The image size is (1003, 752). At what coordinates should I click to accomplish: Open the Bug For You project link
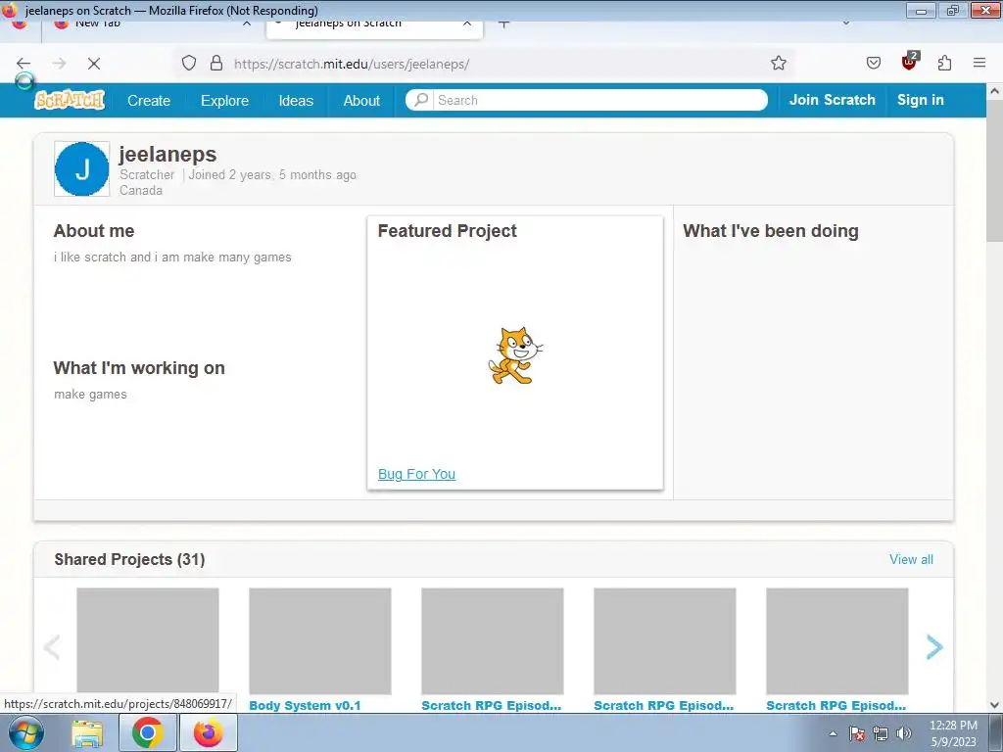(416, 474)
